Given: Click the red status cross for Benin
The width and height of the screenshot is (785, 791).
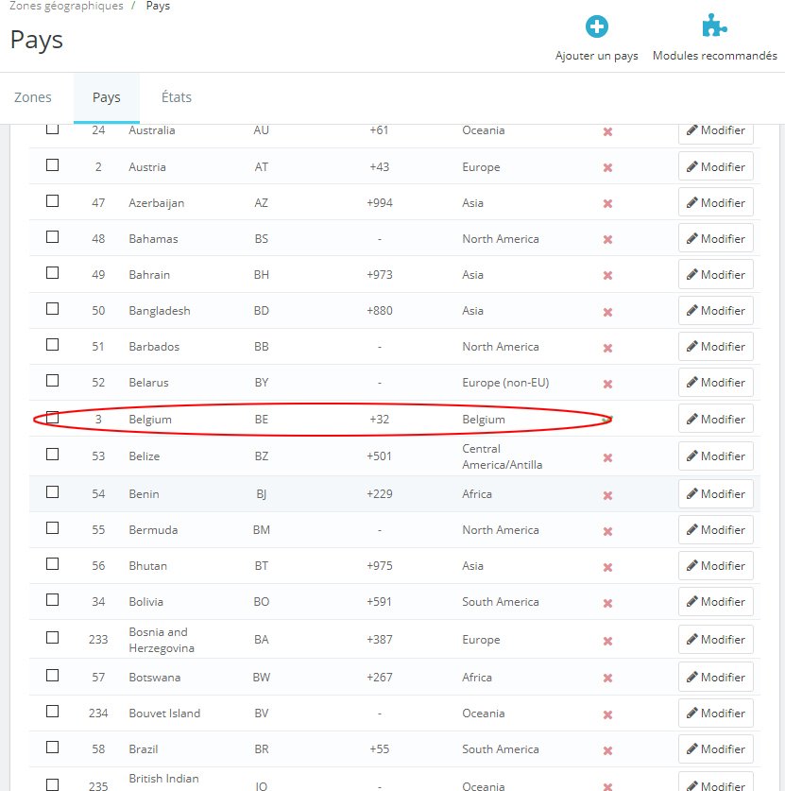Looking at the screenshot, I should pyautogui.click(x=607, y=495).
